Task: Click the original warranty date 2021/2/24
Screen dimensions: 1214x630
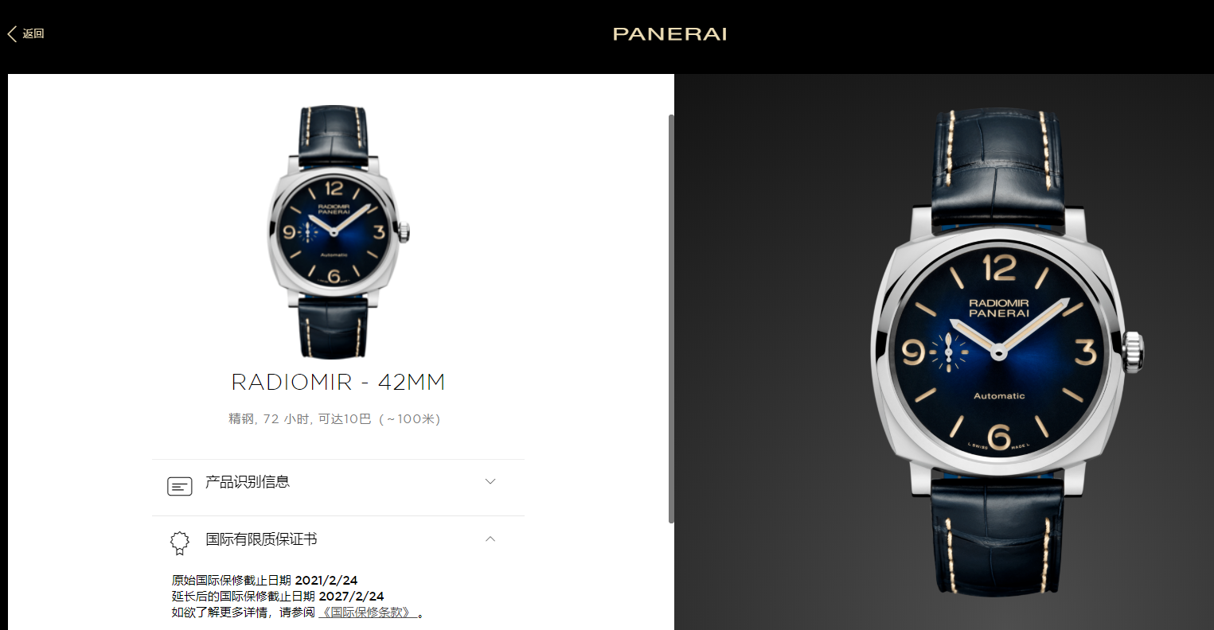Action: tap(326, 581)
